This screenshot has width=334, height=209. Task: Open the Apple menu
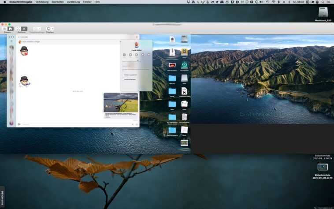coord(5,2)
